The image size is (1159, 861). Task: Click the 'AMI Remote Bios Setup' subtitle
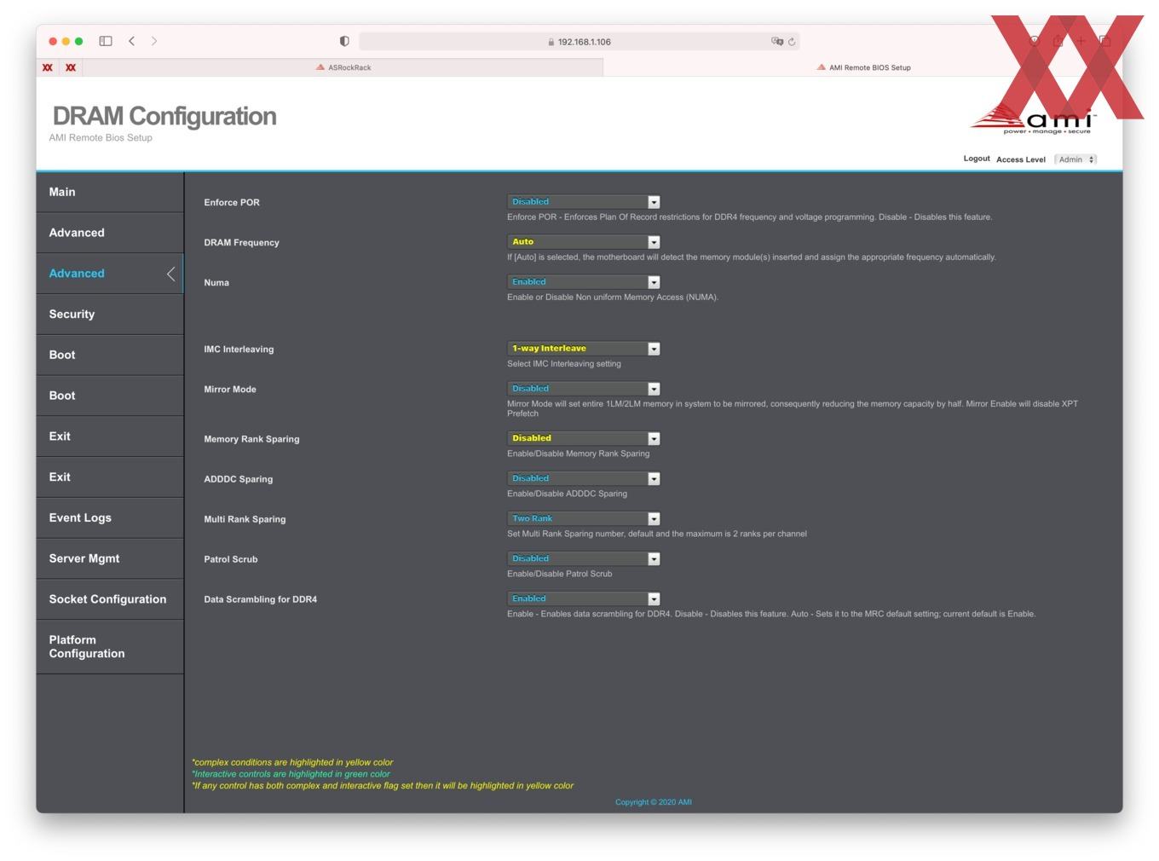pyautogui.click(x=101, y=138)
